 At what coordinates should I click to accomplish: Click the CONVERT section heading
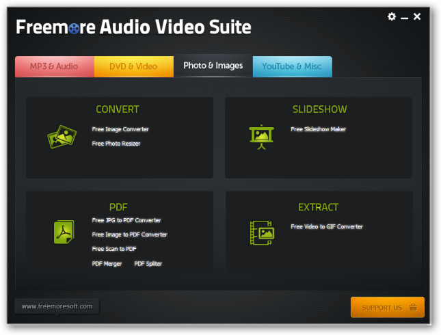118,109
